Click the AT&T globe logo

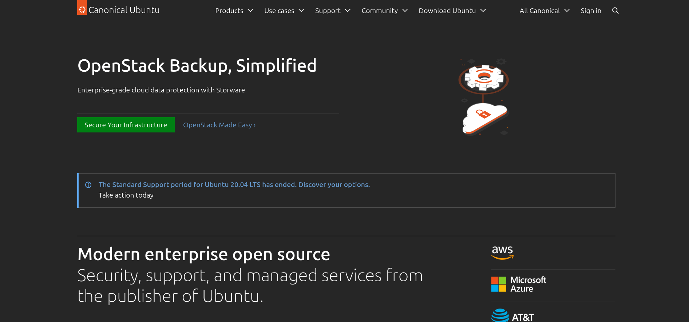(x=500, y=316)
